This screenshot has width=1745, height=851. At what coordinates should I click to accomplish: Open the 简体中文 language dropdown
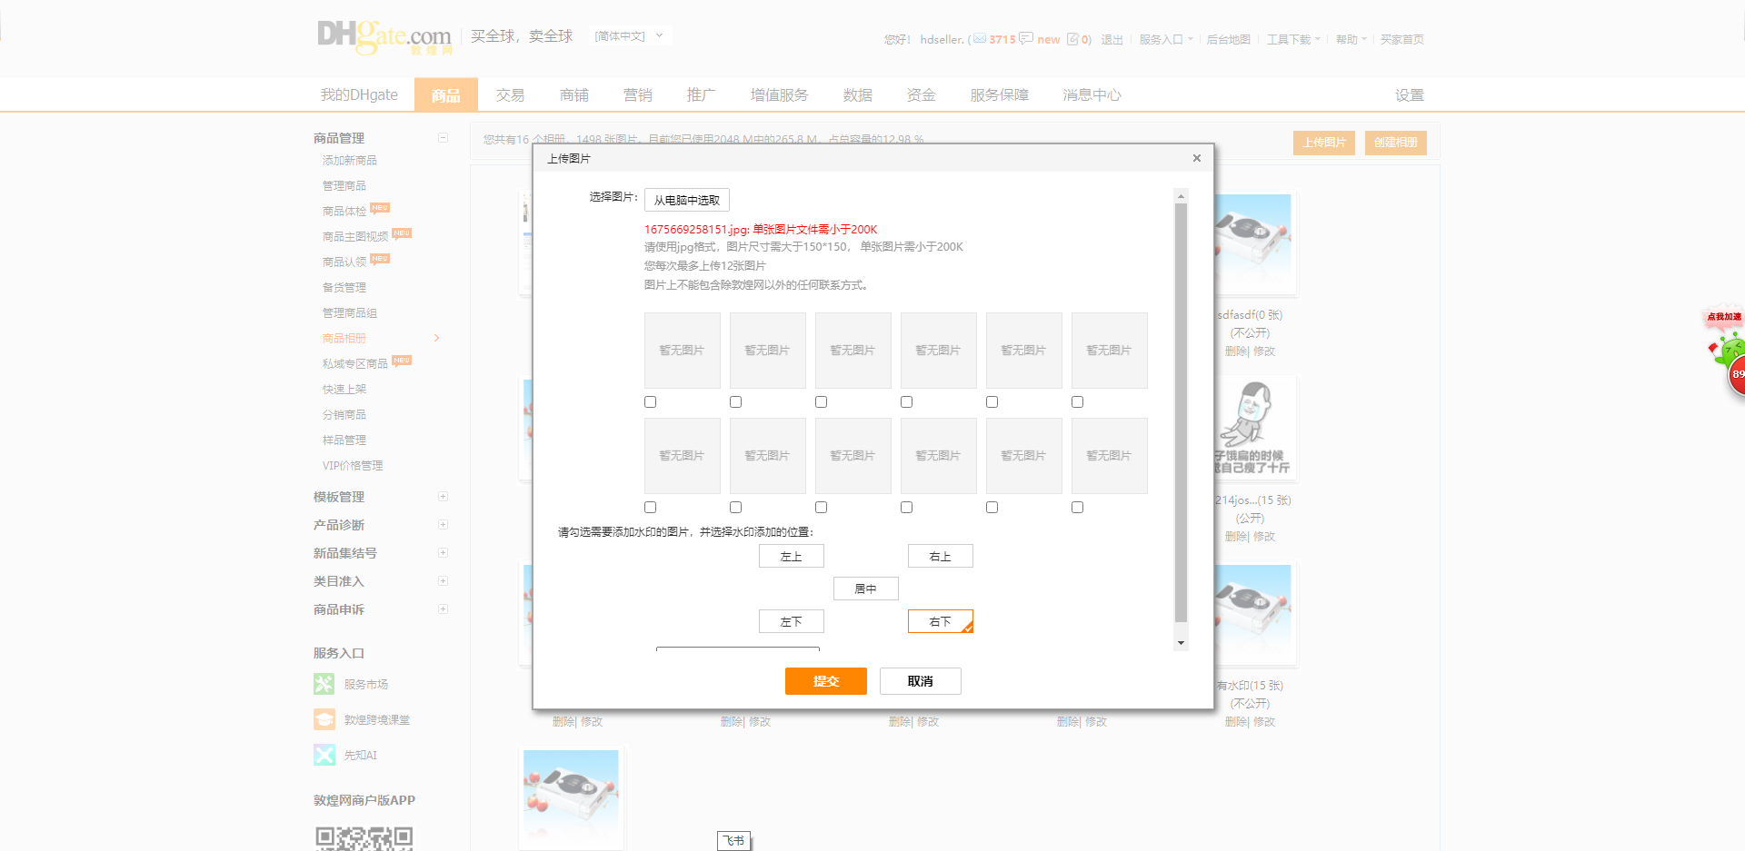coord(629,36)
